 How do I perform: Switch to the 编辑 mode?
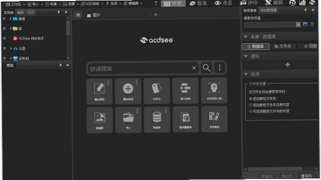pyautogui.click(x=274, y=3)
